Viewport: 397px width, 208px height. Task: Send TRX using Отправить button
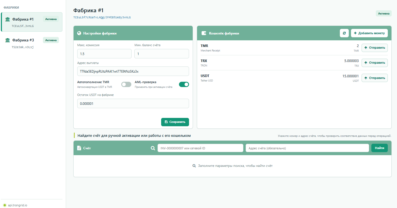pyautogui.click(x=375, y=63)
